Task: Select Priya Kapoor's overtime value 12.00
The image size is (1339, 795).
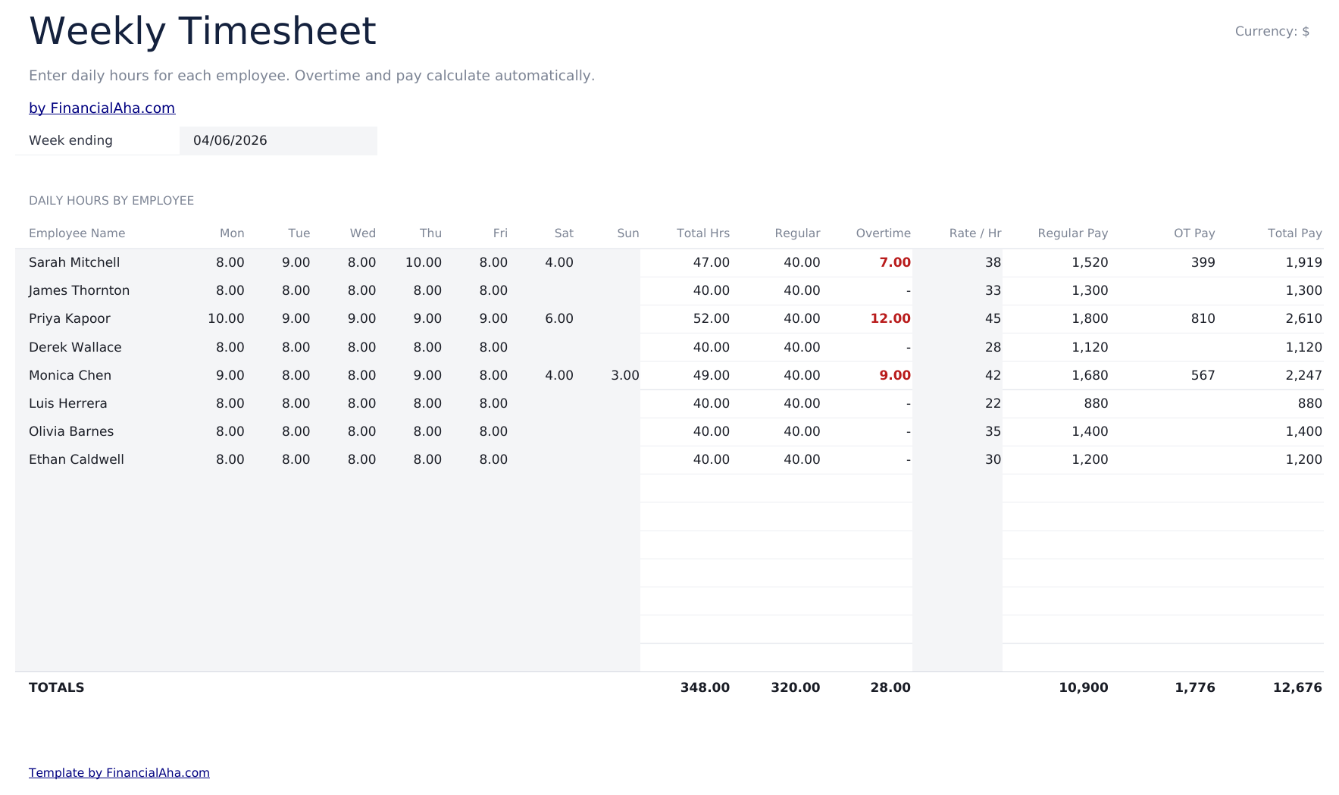Action: tap(890, 318)
